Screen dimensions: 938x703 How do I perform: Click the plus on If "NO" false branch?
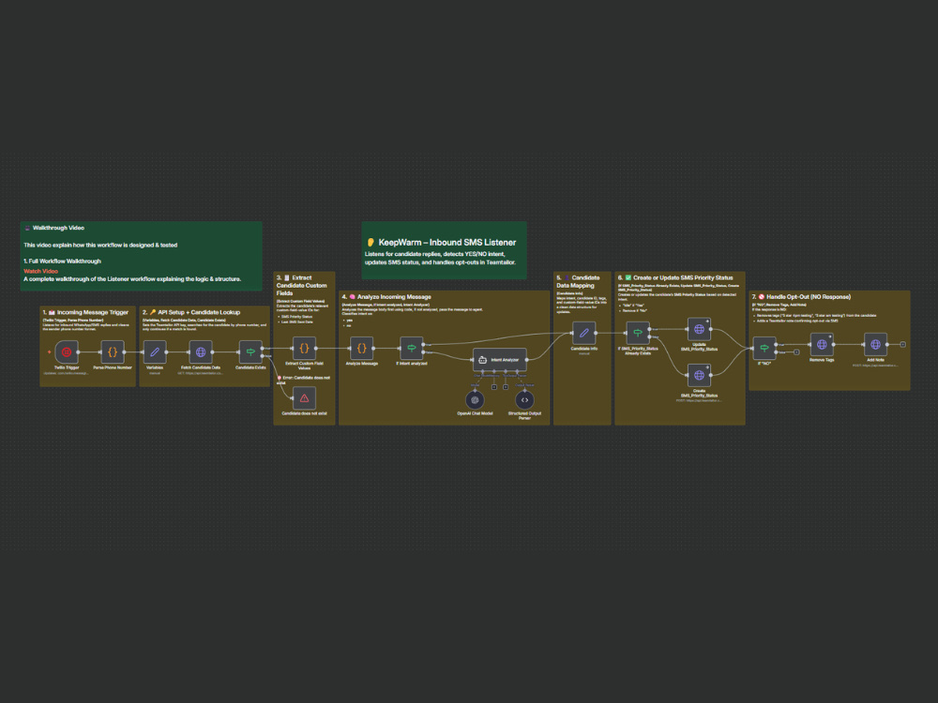click(796, 352)
